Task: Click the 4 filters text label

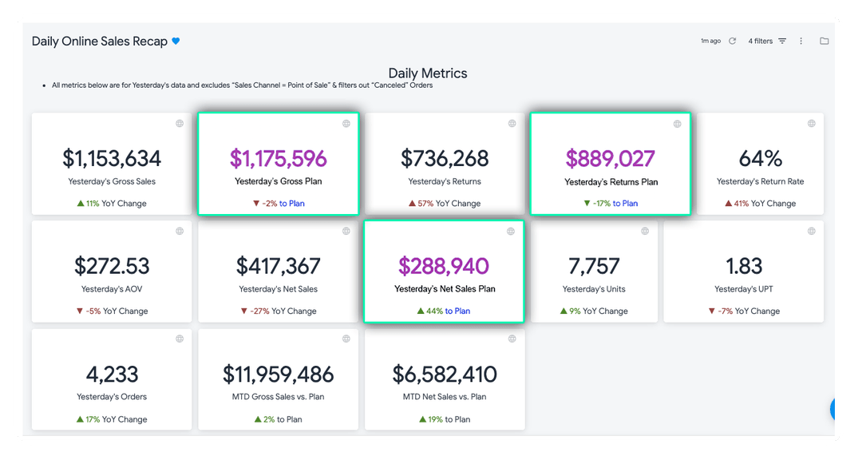Action: click(761, 41)
